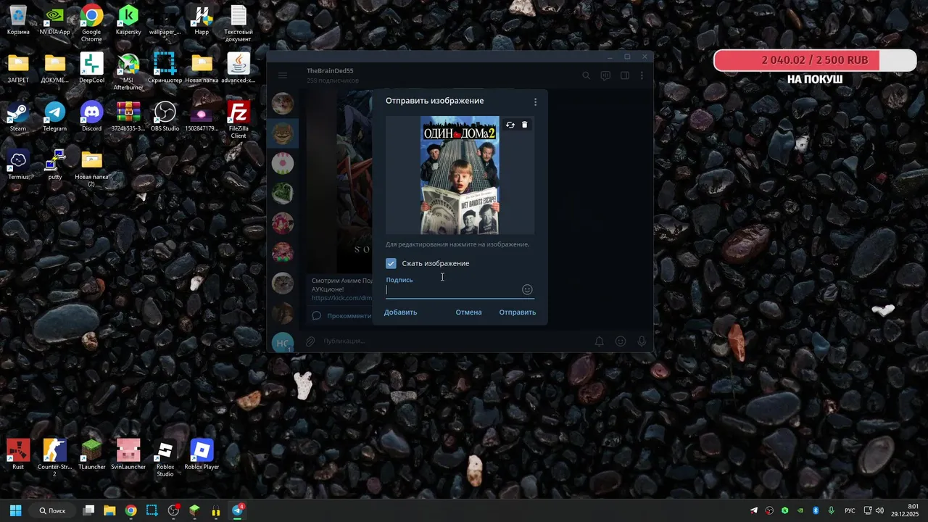Click the TheBrainDed55 channel title
928x522 pixels.
coord(330,70)
